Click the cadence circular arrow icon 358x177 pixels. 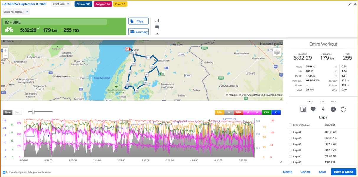pyautogui.click(x=343, y=109)
